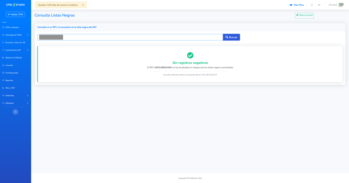Expand the Cumplimiento SAT submenu arrow
The image size is (349, 183).
28,50
